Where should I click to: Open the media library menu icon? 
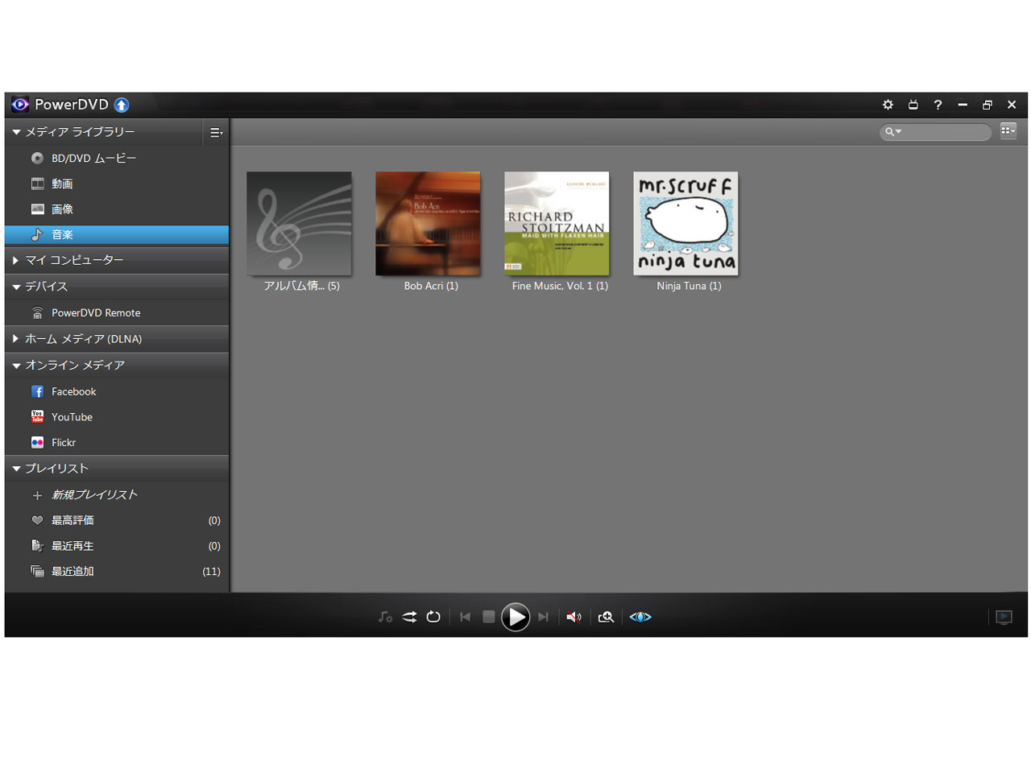pyautogui.click(x=216, y=133)
